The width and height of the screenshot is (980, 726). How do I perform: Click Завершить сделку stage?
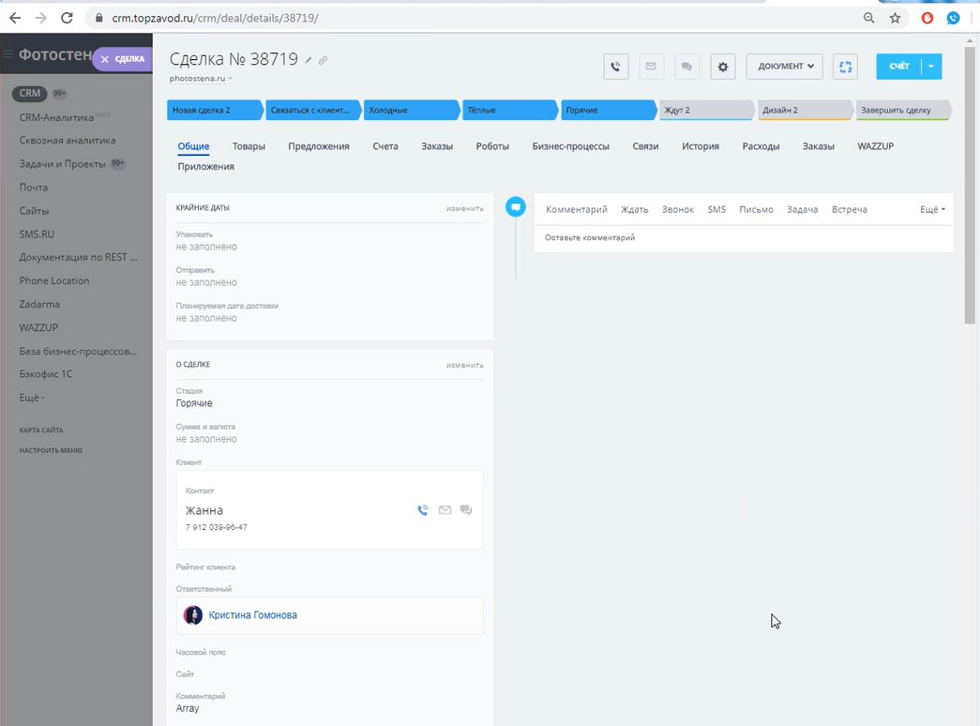[904, 110]
